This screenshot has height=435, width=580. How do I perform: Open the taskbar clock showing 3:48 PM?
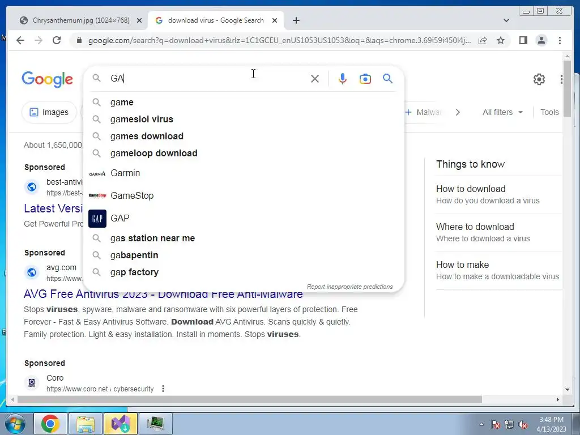(551, 424)
